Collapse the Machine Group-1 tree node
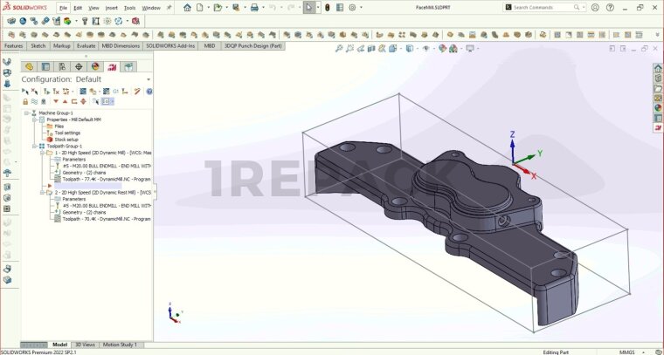 (26, 113)
